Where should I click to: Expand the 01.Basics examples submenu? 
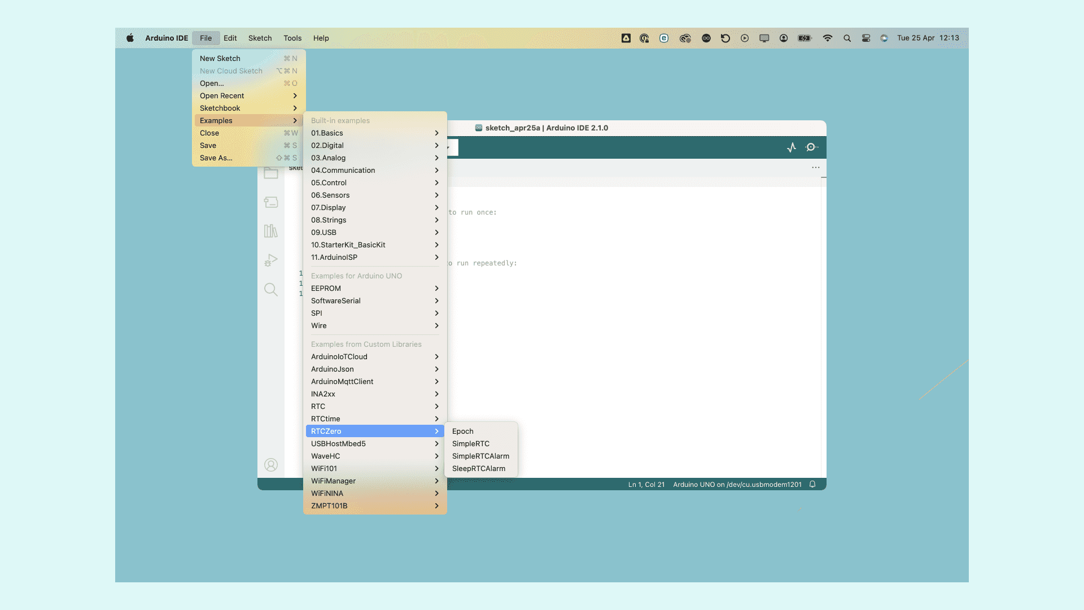[x=374, y=133]
